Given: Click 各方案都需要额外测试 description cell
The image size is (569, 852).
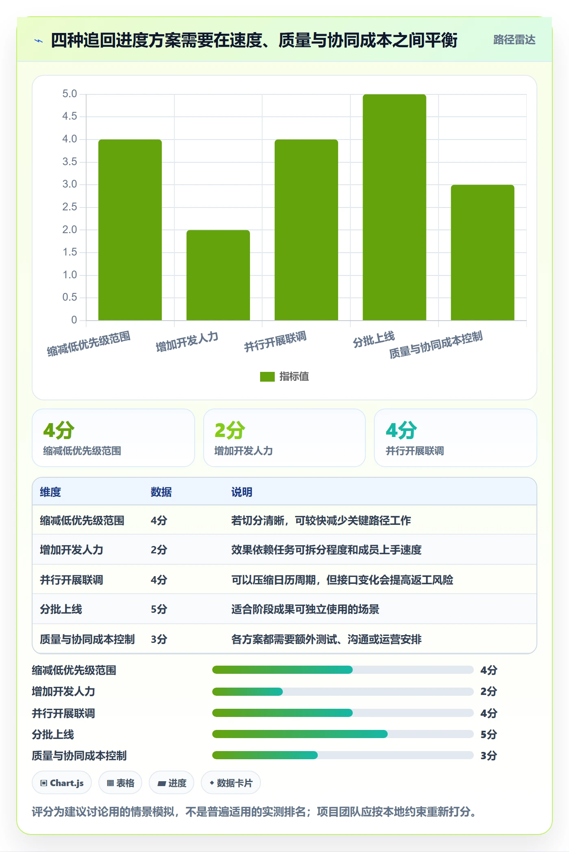Looking at the screenshot, I should pos(326,639).
